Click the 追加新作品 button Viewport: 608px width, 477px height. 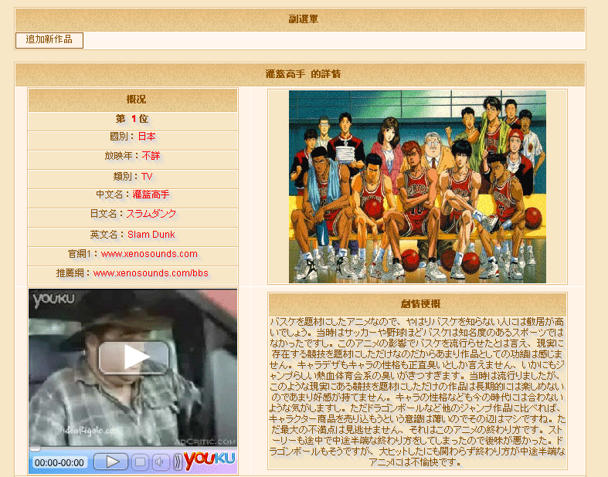(x=49, y=40)
